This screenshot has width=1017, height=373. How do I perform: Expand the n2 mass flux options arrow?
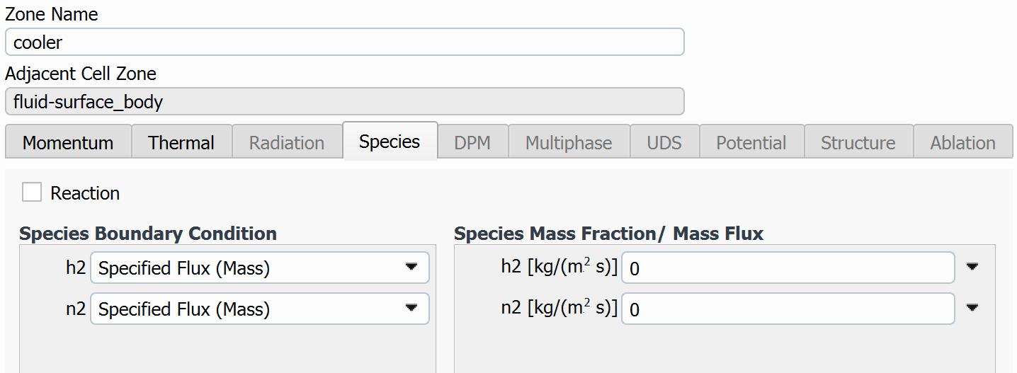pos(972,308)
